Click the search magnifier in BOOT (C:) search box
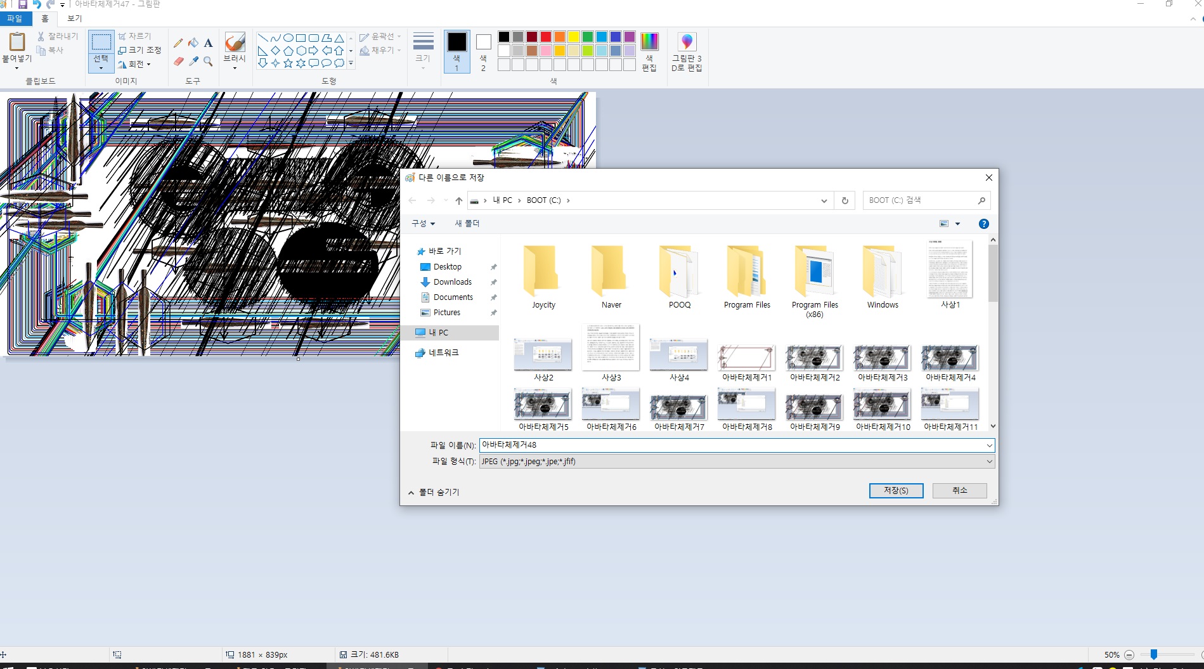Screen dimensions: 1204x669 click(x=981, y=200)
